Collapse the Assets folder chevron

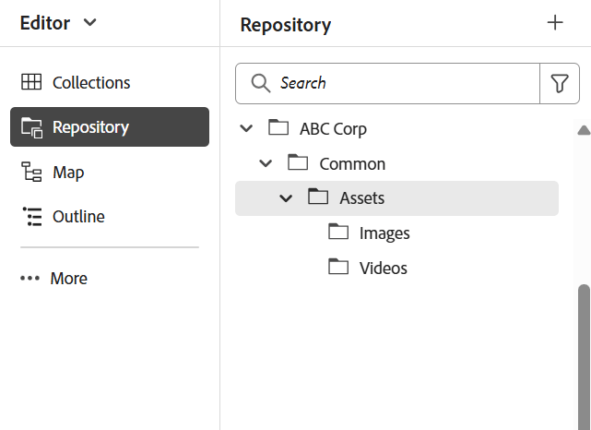pos(286,198)
